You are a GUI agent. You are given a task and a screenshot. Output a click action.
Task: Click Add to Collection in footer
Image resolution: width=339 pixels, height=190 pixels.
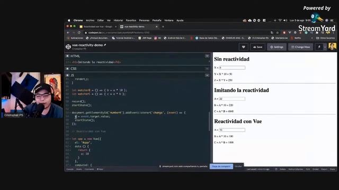point(296,169)
